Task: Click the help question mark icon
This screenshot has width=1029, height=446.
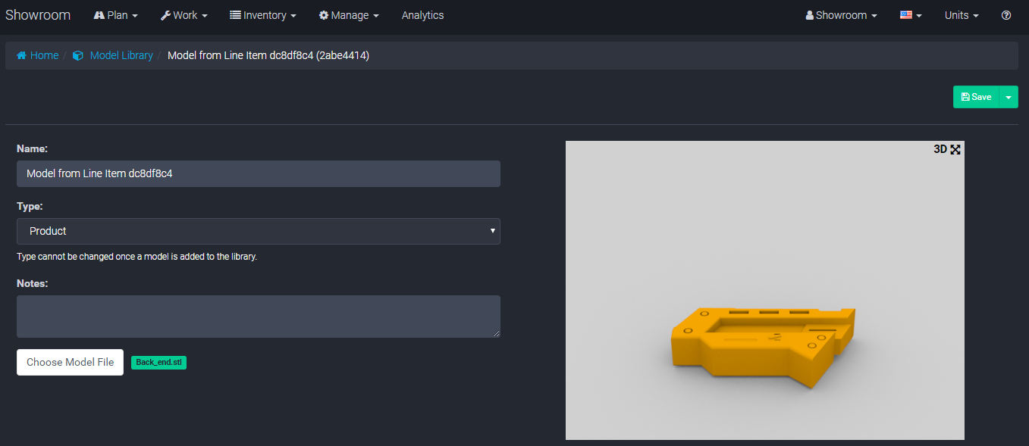Action: coord(1006,15)
